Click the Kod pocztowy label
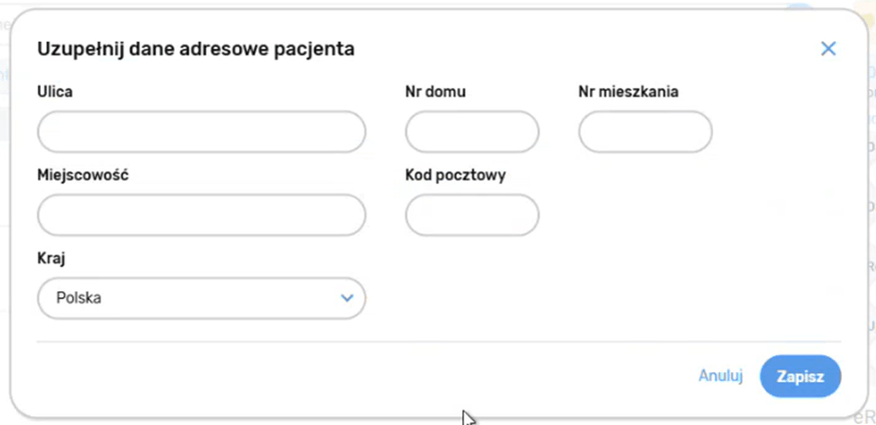 click(x=455, y=175)
